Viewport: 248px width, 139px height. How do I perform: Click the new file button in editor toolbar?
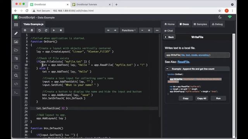pos(25,30)
